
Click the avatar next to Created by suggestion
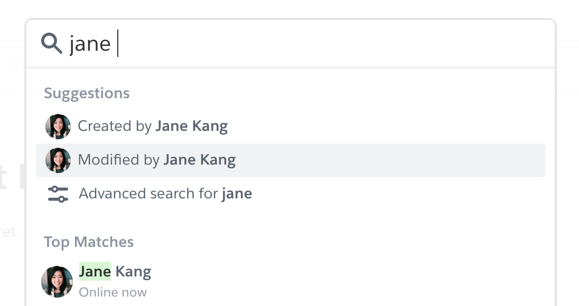[x=58, y=126]
